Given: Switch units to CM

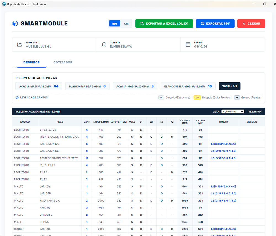Looking at the screenshot, I should coord(126,23).
